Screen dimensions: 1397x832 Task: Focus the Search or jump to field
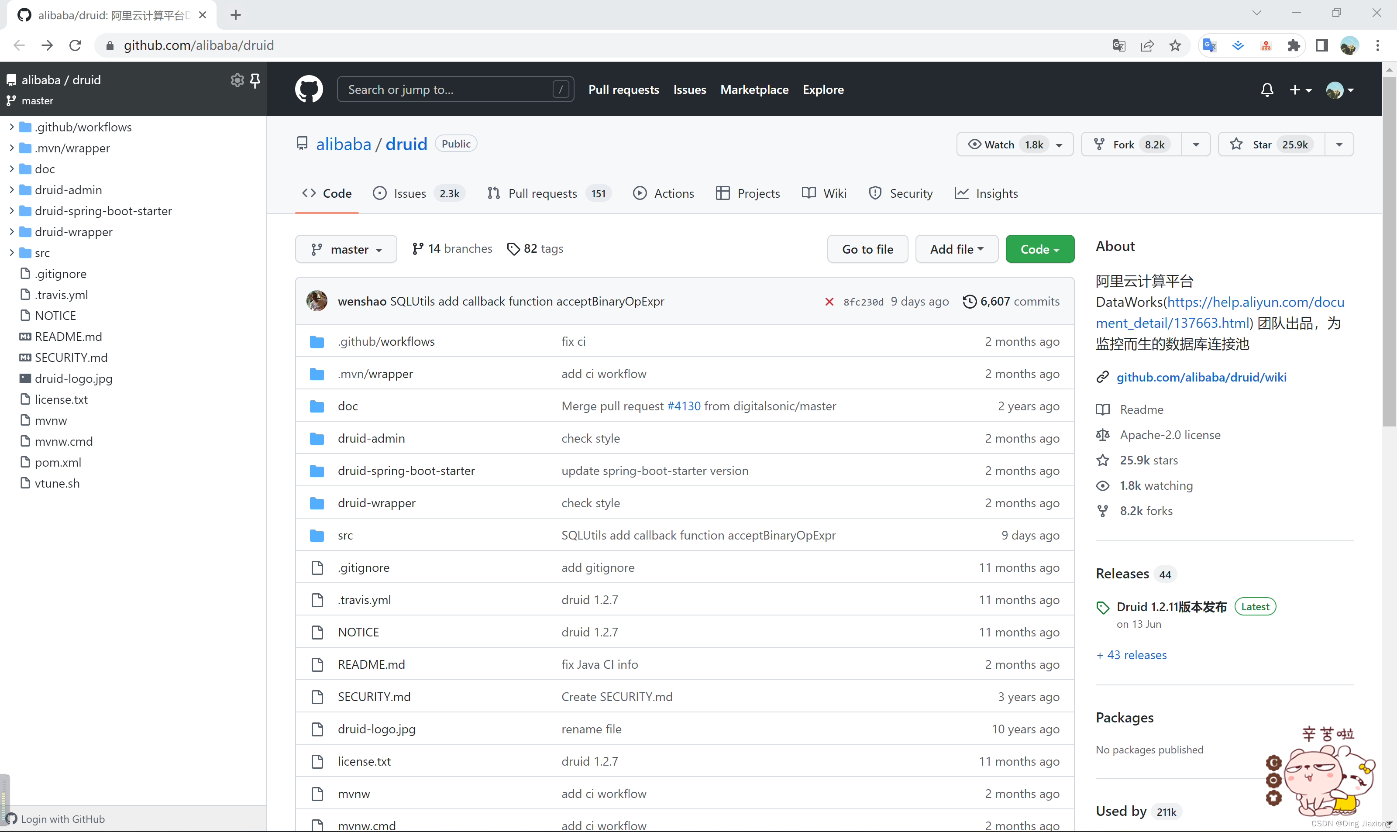point(448,89)
